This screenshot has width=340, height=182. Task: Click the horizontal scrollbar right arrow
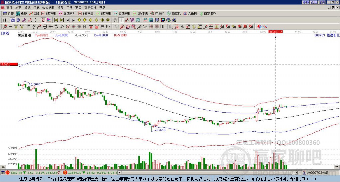[x=297, y=173]
